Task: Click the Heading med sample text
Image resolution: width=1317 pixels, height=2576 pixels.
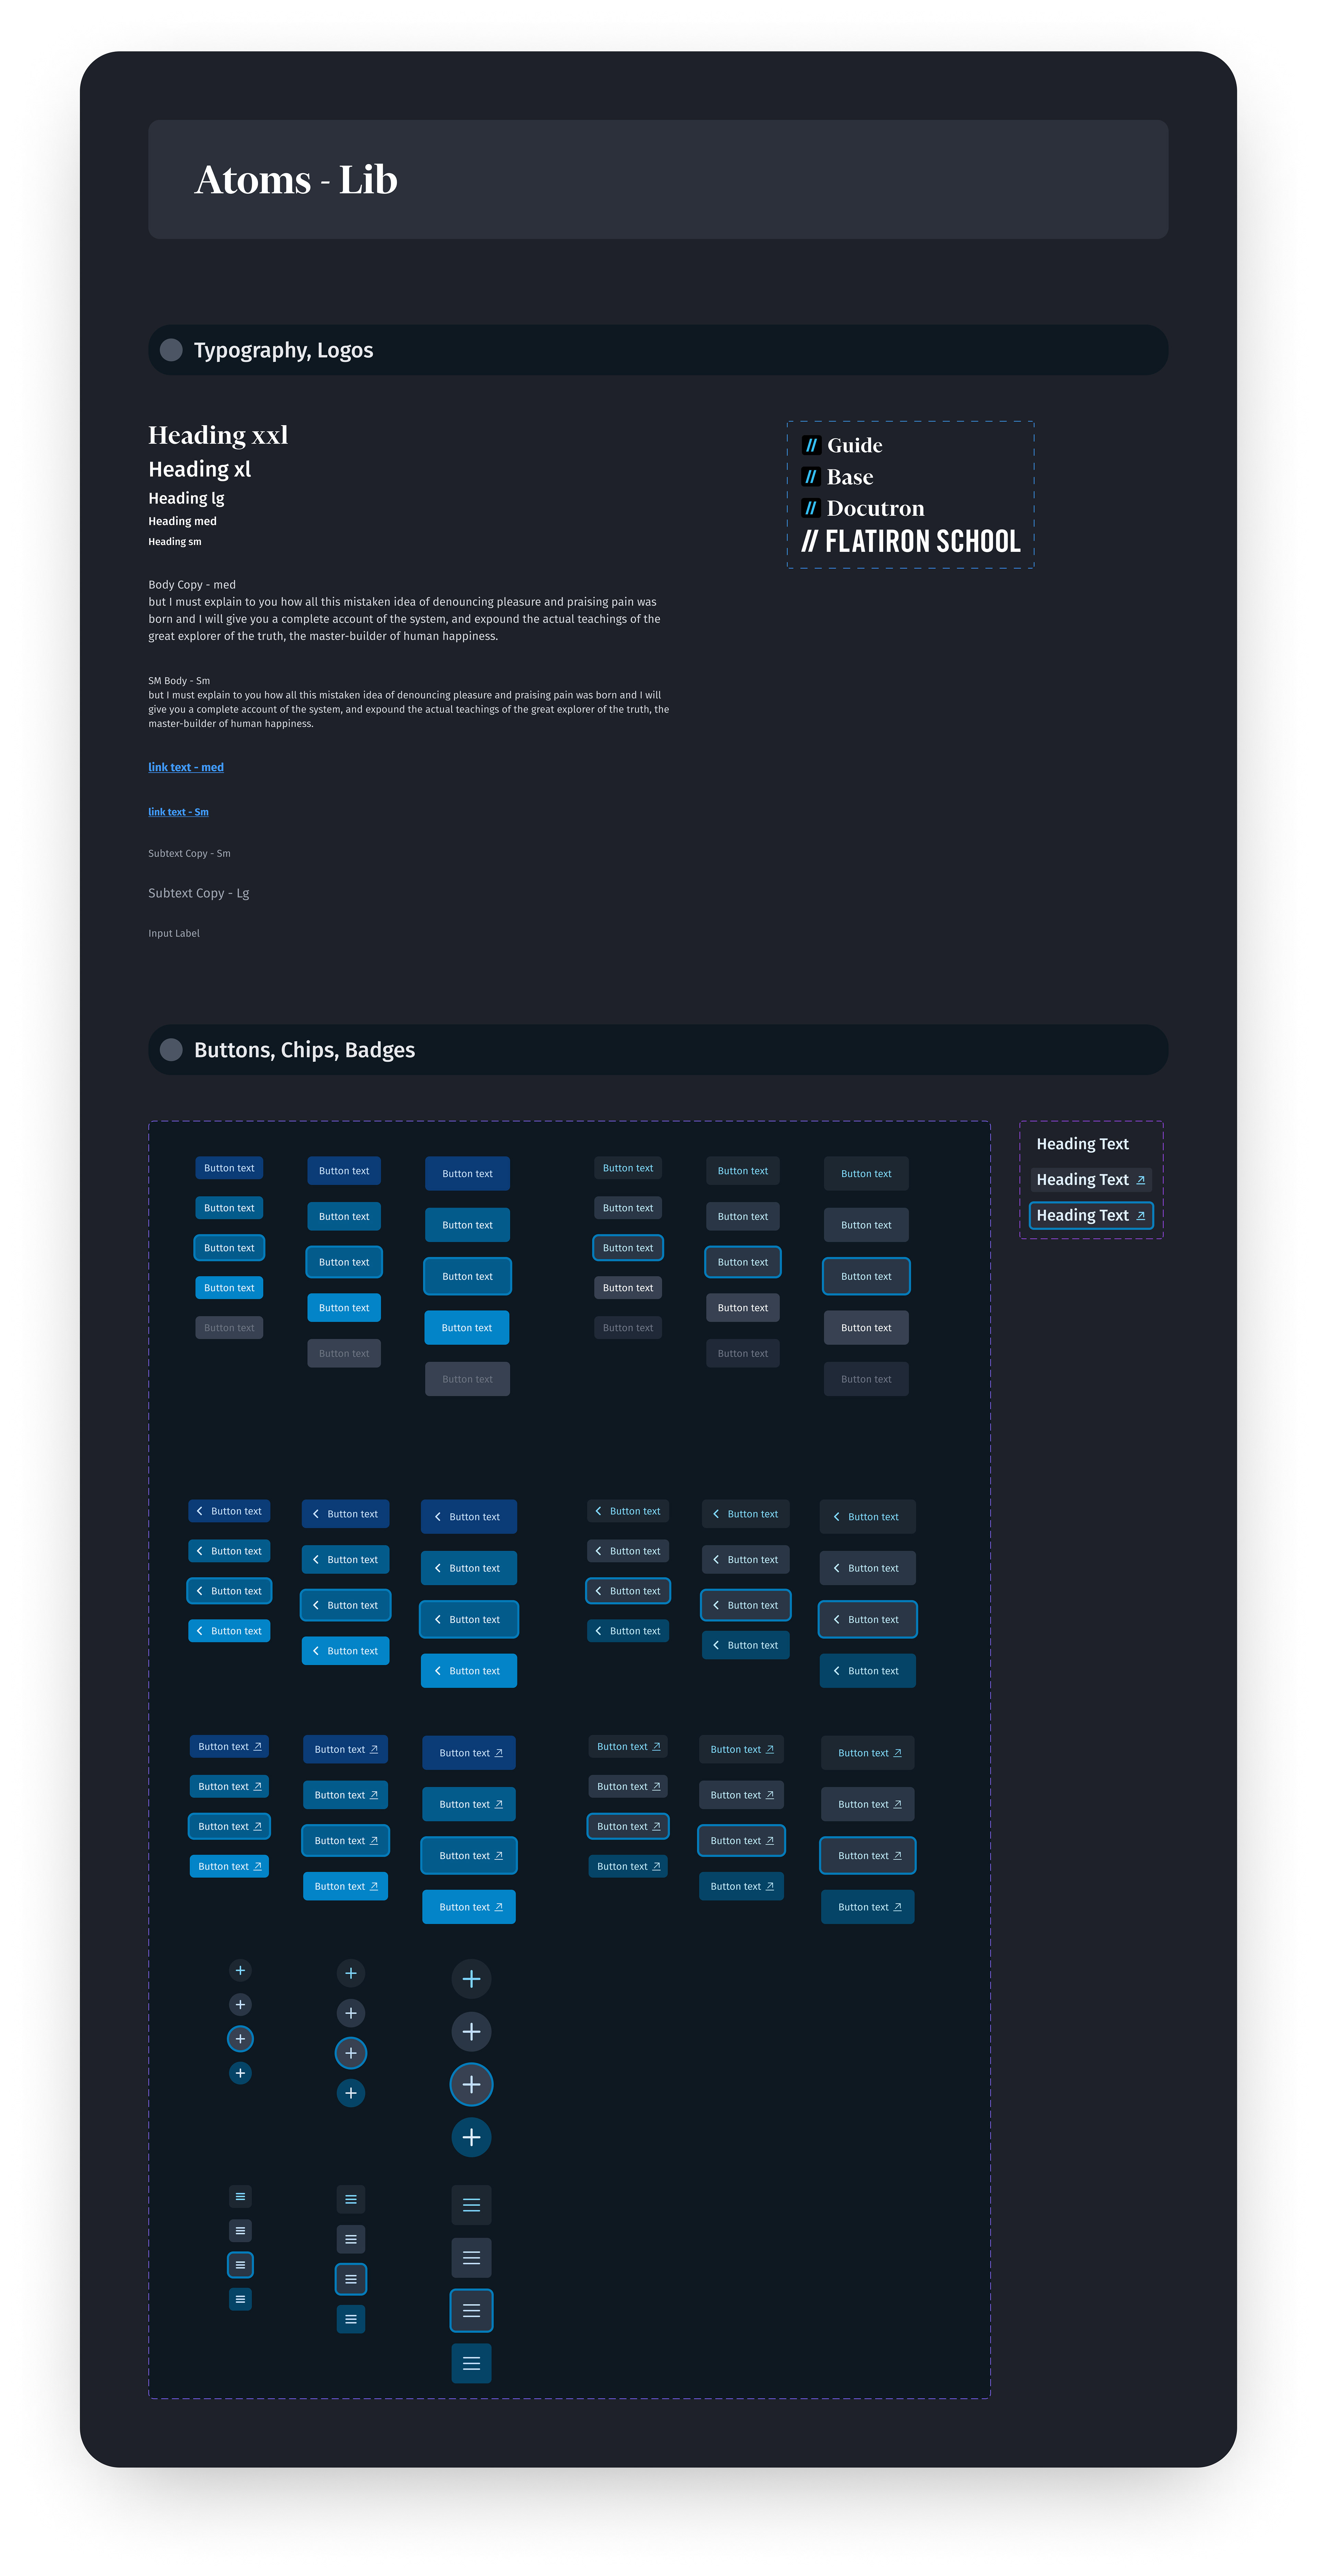Action: (x=182, y=521)
